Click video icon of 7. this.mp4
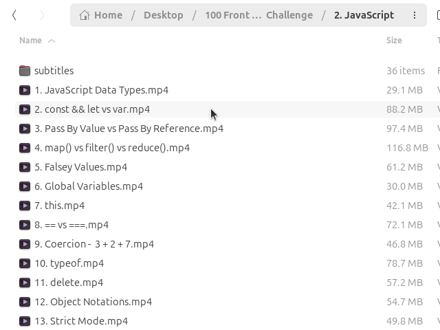Image resolution: width=440 pixels, height=330 pixels. [25, 206]
